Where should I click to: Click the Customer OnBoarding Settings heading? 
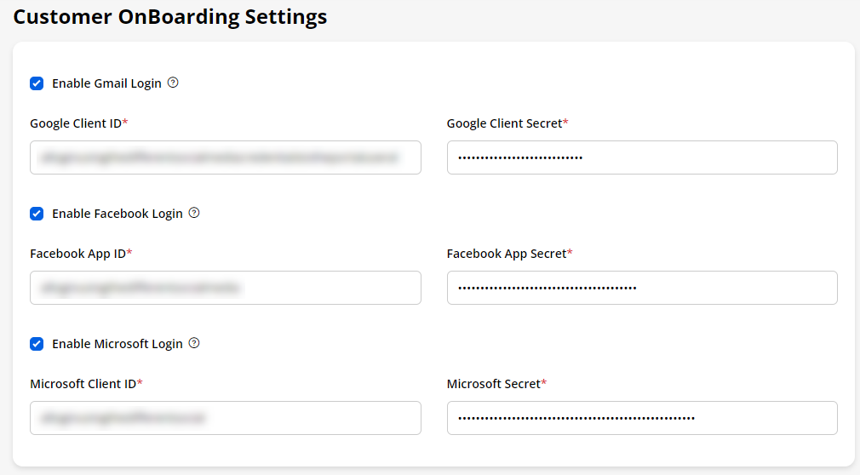170,17
